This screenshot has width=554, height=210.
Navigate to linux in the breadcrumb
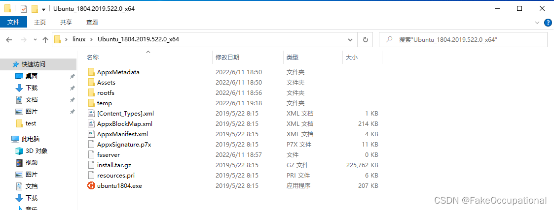[79, 39]
